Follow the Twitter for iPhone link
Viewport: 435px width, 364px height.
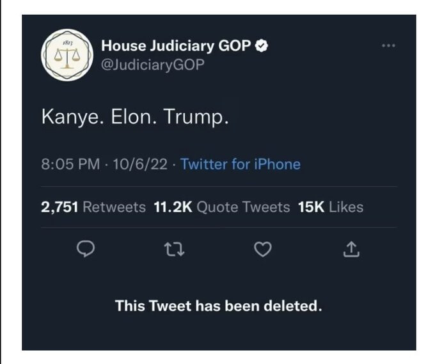click(x=241, y=164)
